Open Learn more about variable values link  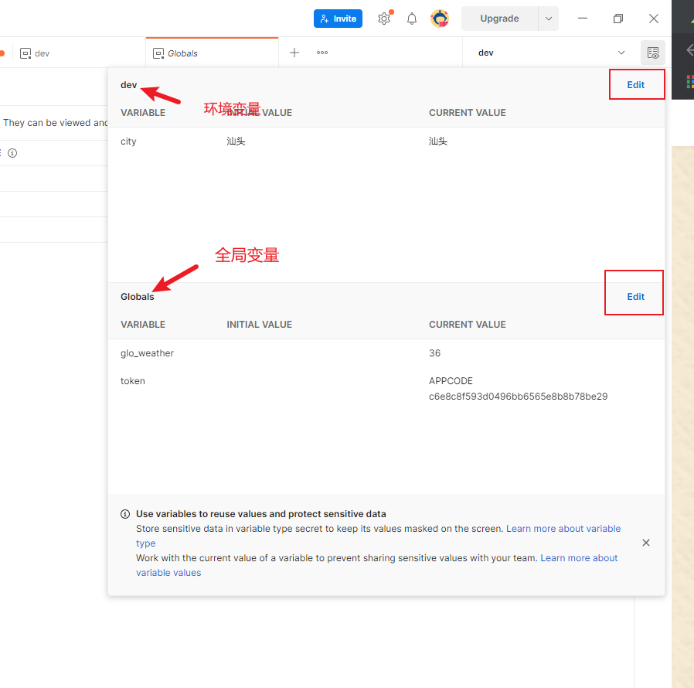point(579,558)
